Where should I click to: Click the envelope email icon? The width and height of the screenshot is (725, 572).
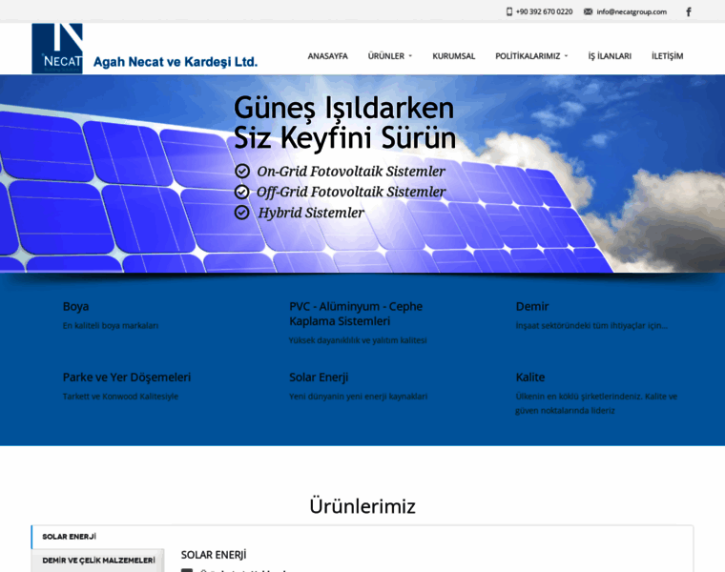(588, 11)
